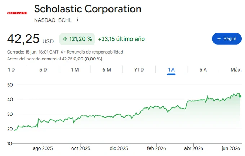The height and width of the screenshot is (156, 245).
Task: Follow the stock with Seguir button
Action: (x=227, y=39)
